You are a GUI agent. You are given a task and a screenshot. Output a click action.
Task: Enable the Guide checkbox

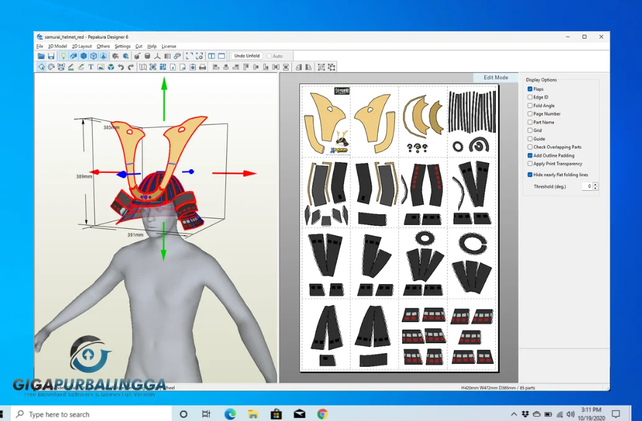click(x=530, y=139)
